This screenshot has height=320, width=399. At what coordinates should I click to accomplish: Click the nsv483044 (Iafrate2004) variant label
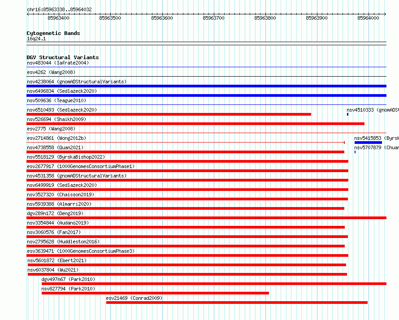[x=58, y=63]
